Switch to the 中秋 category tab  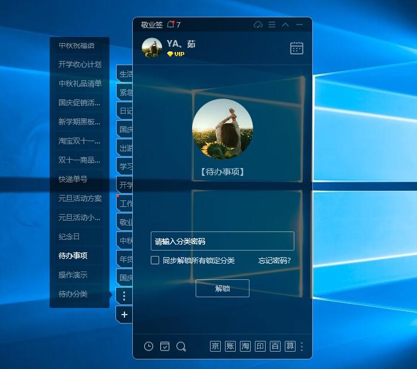pyautogui.click(x=124, y=240)
